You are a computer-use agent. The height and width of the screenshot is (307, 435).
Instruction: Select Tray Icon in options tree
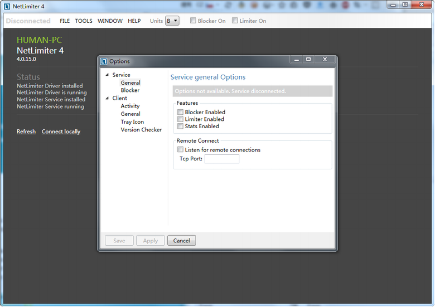pyautogui.click(x=132, y=121)
